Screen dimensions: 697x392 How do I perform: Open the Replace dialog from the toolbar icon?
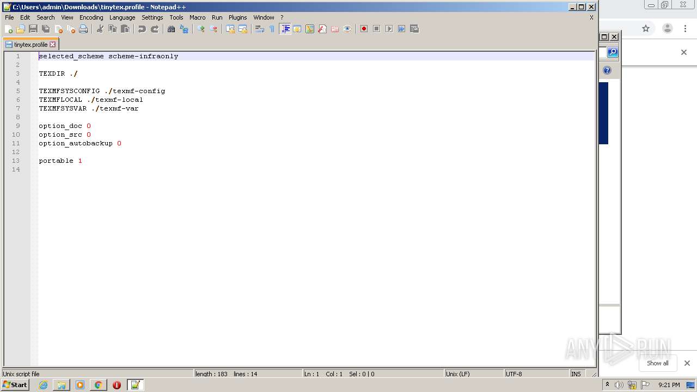[x=184, y=29]
